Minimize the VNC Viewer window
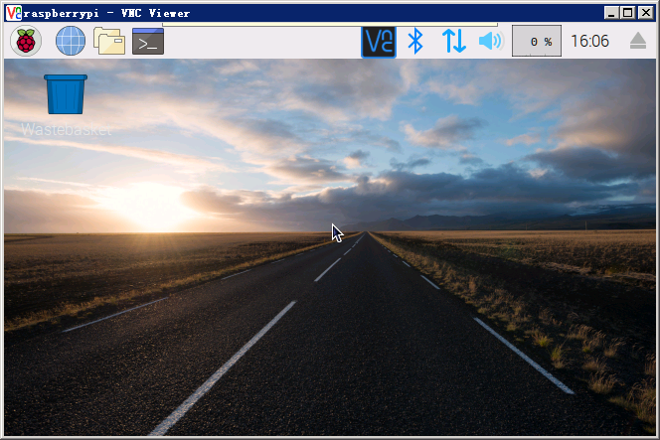The image size is (660, 440). [611, 13]
